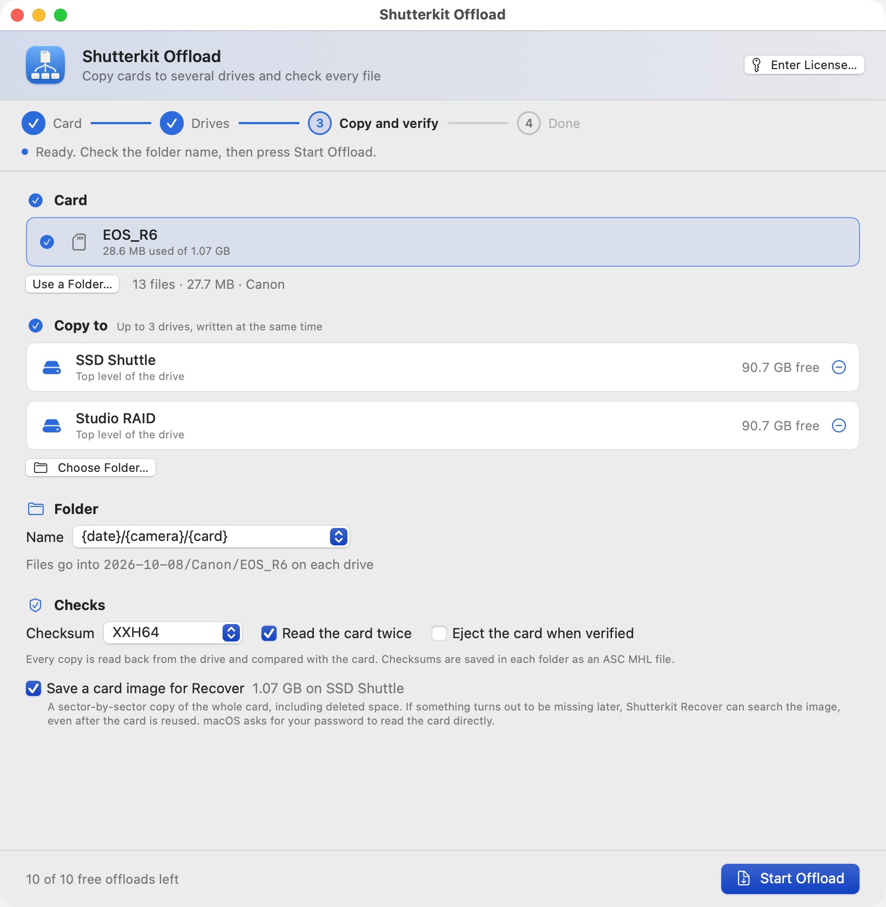Uncheck Save a card image for Recover

(33, 688)
